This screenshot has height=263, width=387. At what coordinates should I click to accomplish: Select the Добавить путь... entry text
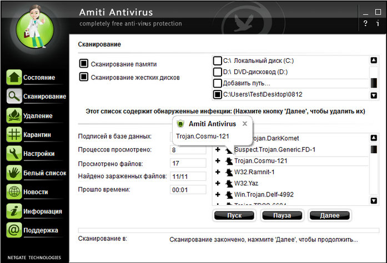click(247, 83)
